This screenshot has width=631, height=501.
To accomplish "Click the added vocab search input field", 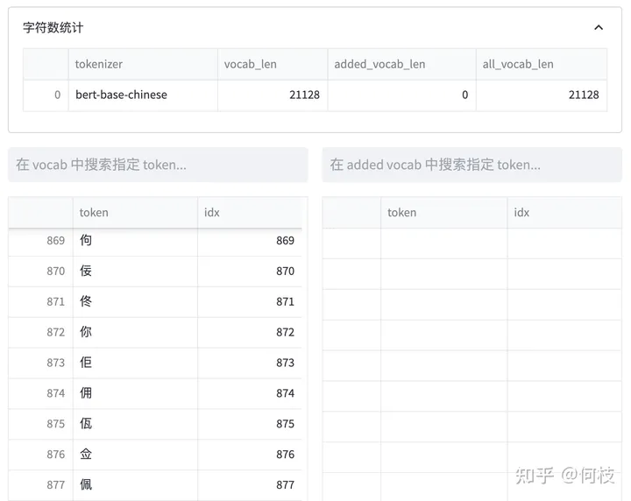I will click(472, 165).
